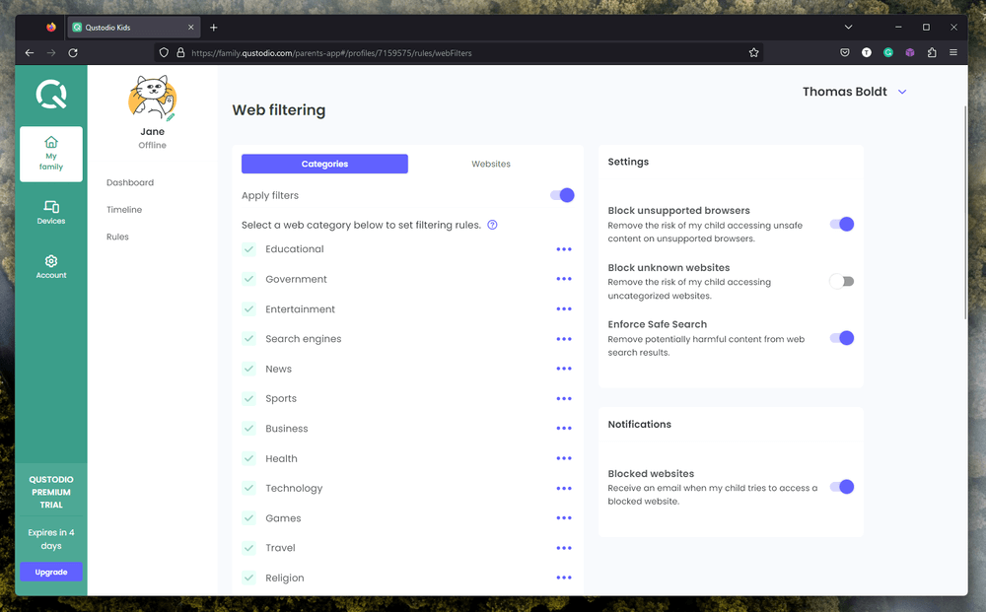Click the Thomas Boldt account name
This screenshot has height=612, width=986.
click(845, 92)
